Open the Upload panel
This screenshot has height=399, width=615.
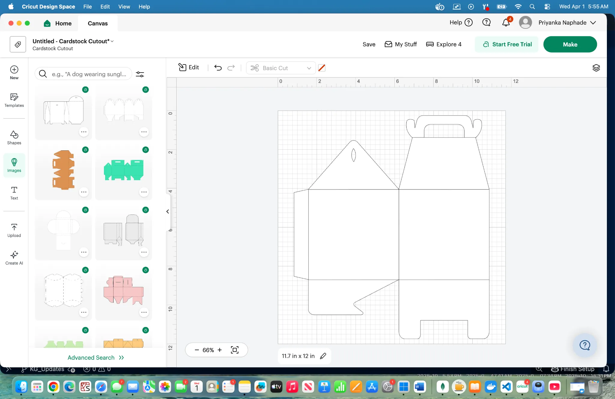(x=14, y=230)
